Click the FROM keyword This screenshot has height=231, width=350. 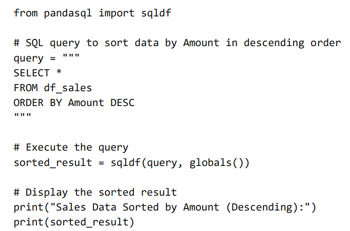tap(26, 88)
